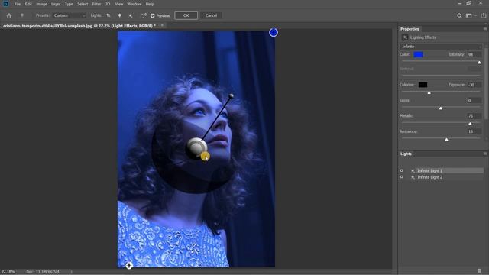Click the Exposure slider handle
The width and height of the screenshot is (489, 275).
click(429, 93)
